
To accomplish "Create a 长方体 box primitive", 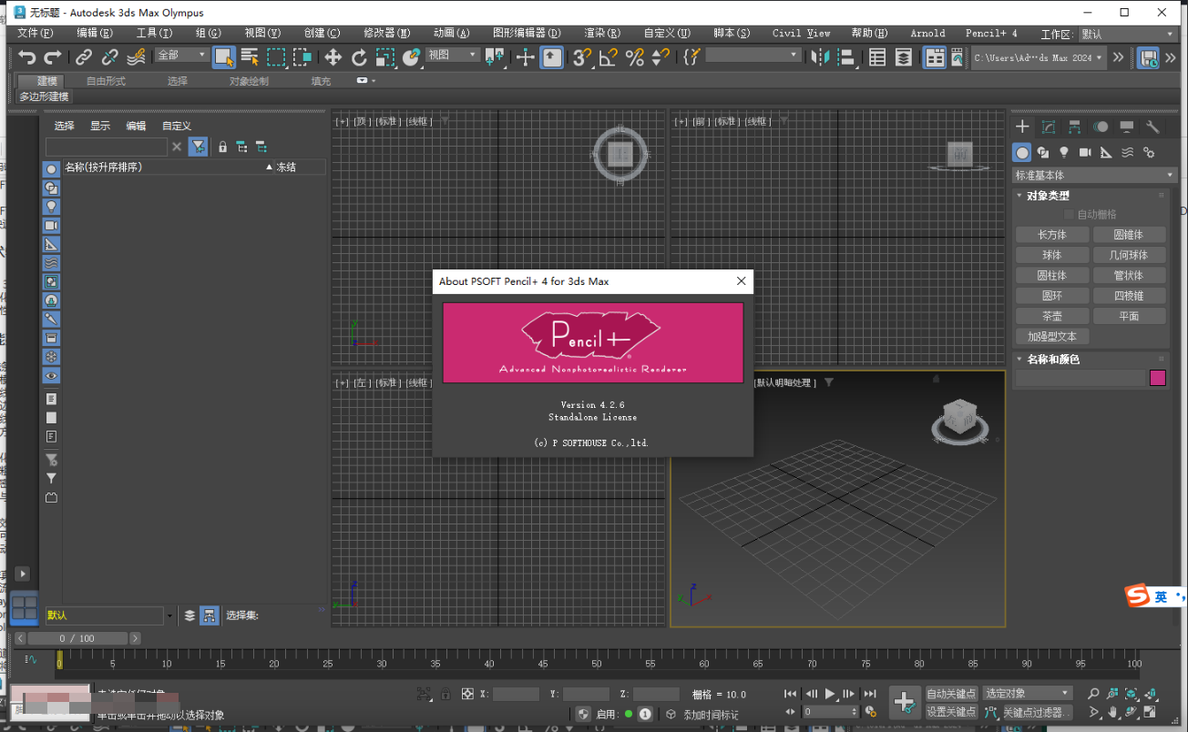I will (x=1052, y=235).
